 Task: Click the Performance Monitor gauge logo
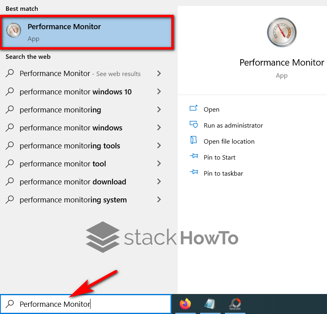[281, 32]
